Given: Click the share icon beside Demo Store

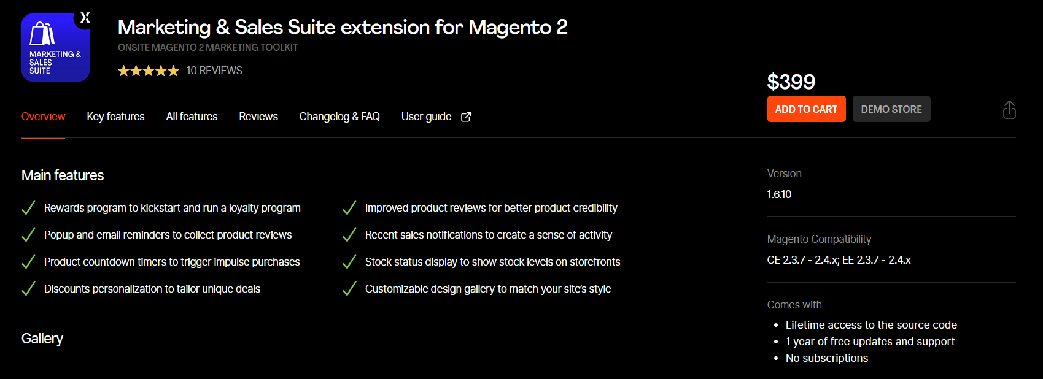Looking at the screenshot, I should 1009,109.
